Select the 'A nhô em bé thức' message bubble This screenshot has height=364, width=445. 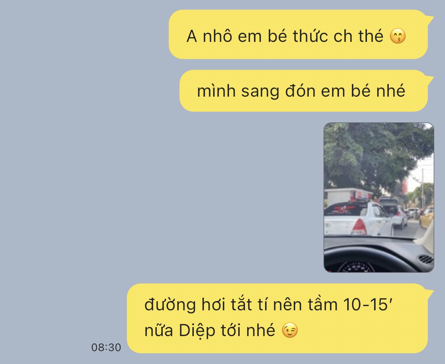298,34
